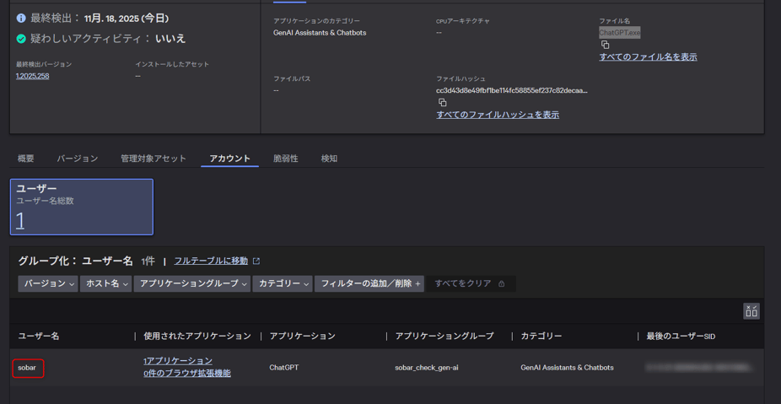Screen dimensions: 781x404
Task: Click アプリケーショングループ column header
Action: pos(444,337)
